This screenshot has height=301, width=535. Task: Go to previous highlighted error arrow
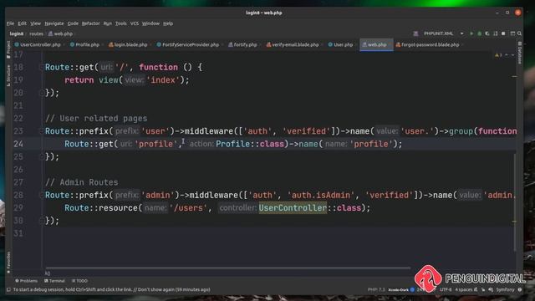(x=507, y=55)
